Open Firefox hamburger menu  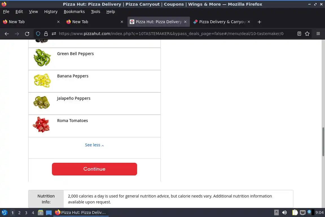pyautogui.click(x=318, y=34)
